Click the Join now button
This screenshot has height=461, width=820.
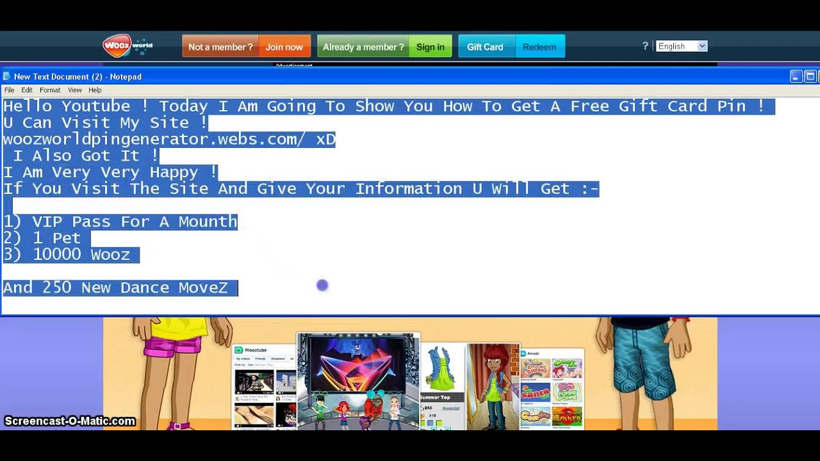[x=284, y=47]
